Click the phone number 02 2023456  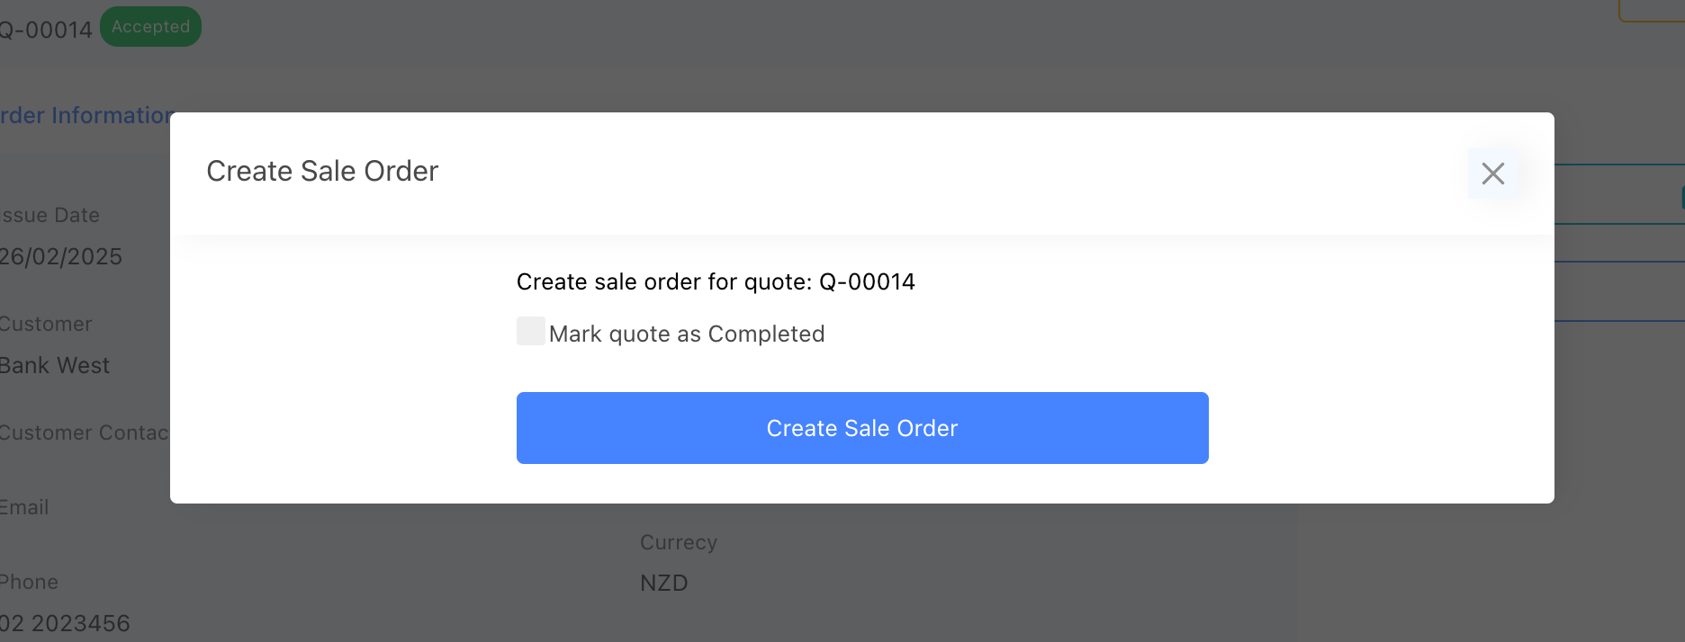[x=65, y=623]
